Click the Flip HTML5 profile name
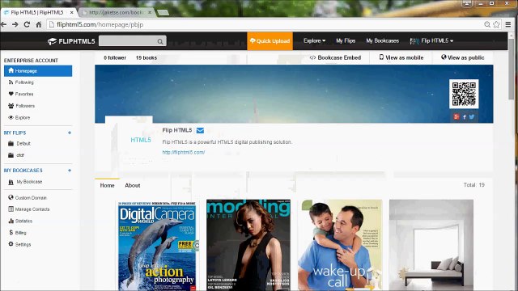The image size is (518, 291). pos(177,130)
